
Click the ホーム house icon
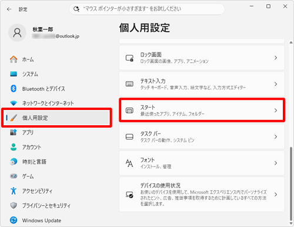14,59
